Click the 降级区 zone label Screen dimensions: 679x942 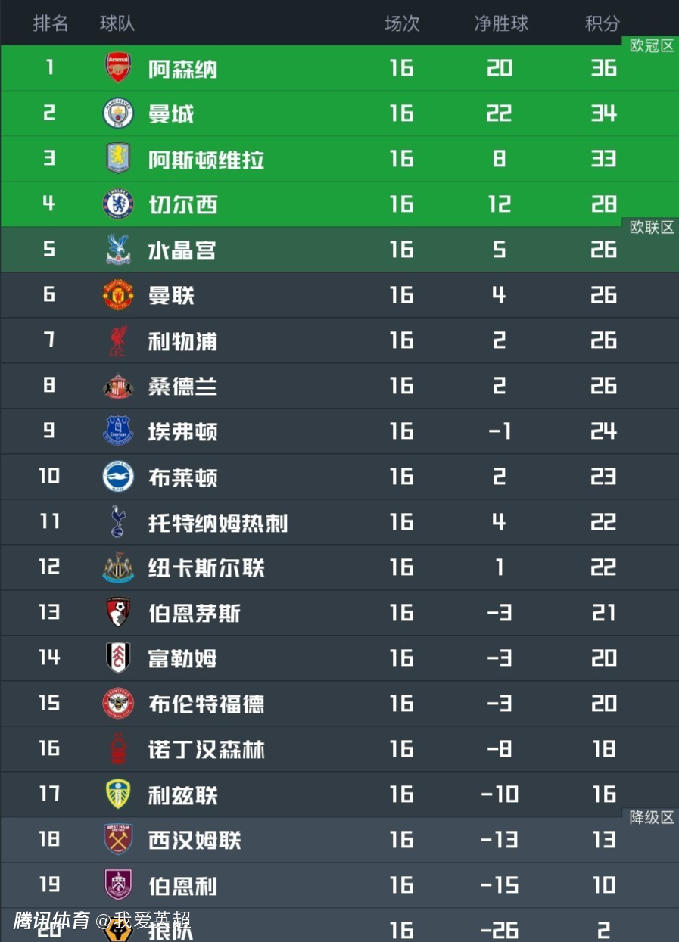(652, 818)
